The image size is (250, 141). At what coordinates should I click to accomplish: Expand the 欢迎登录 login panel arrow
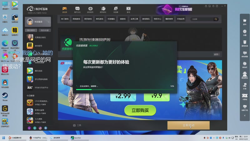(x=48, y=22)
